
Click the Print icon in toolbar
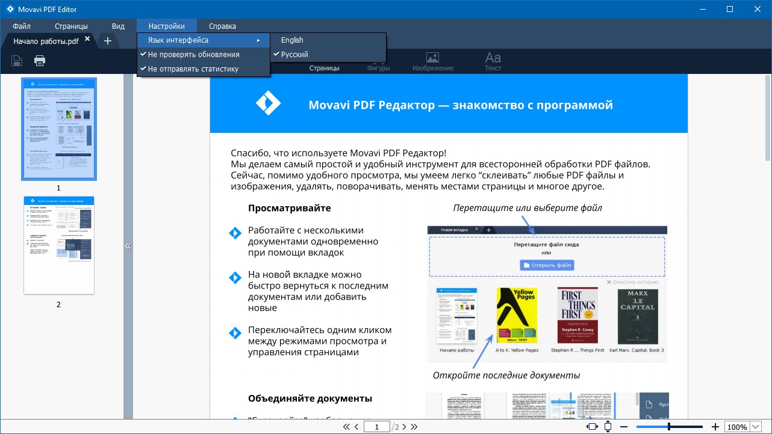pos(40,60)
